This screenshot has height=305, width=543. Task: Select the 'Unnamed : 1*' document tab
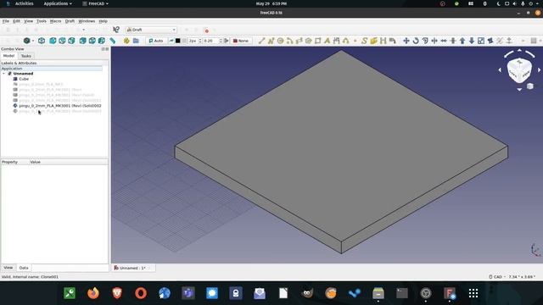(133, 268)
